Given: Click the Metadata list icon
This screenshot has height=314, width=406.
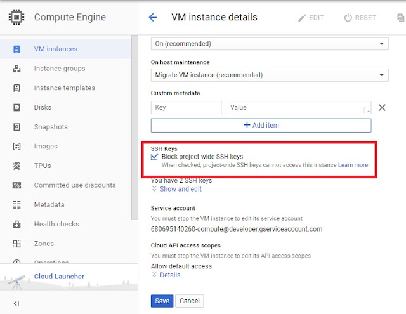Looking at the screenshot, I should click(x=16, y=205).
